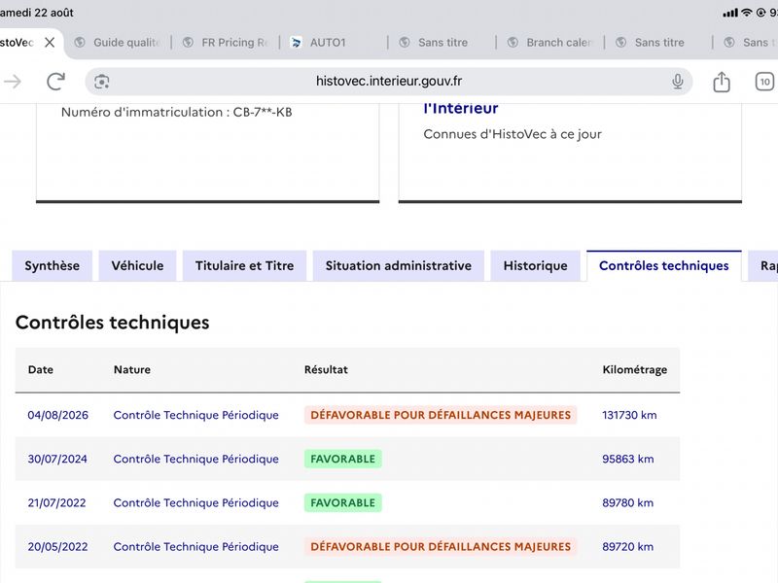Click the 89720 km mileage value

(627, 547)
